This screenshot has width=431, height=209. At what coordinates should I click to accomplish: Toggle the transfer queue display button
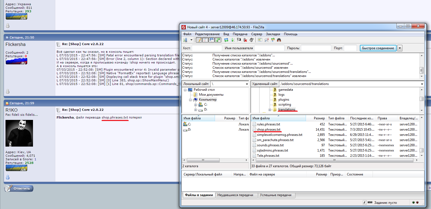point(218,40)
